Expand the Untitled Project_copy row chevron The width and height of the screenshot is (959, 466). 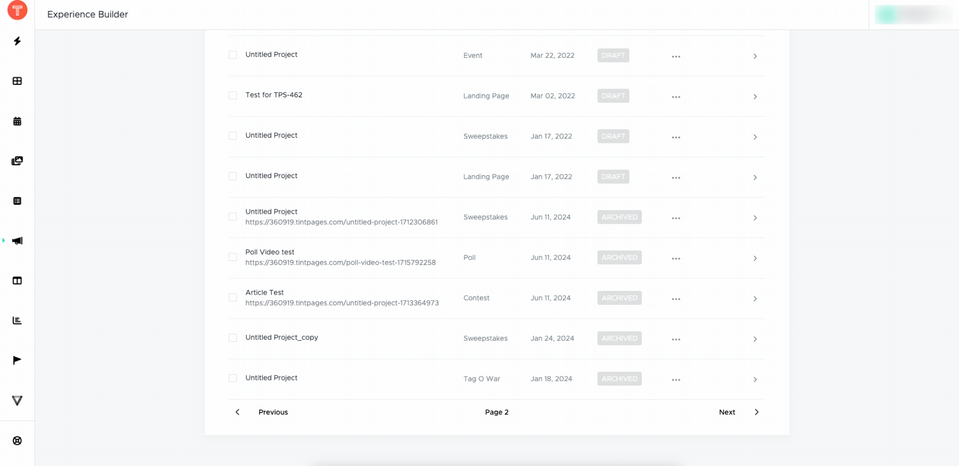click(x=755, y=339)
